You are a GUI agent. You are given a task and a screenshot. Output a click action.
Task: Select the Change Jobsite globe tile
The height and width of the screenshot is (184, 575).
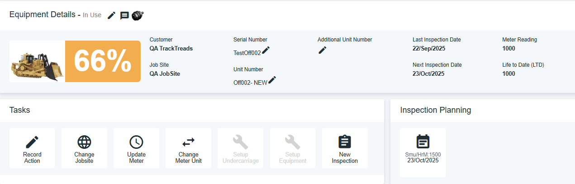(84, 148)
